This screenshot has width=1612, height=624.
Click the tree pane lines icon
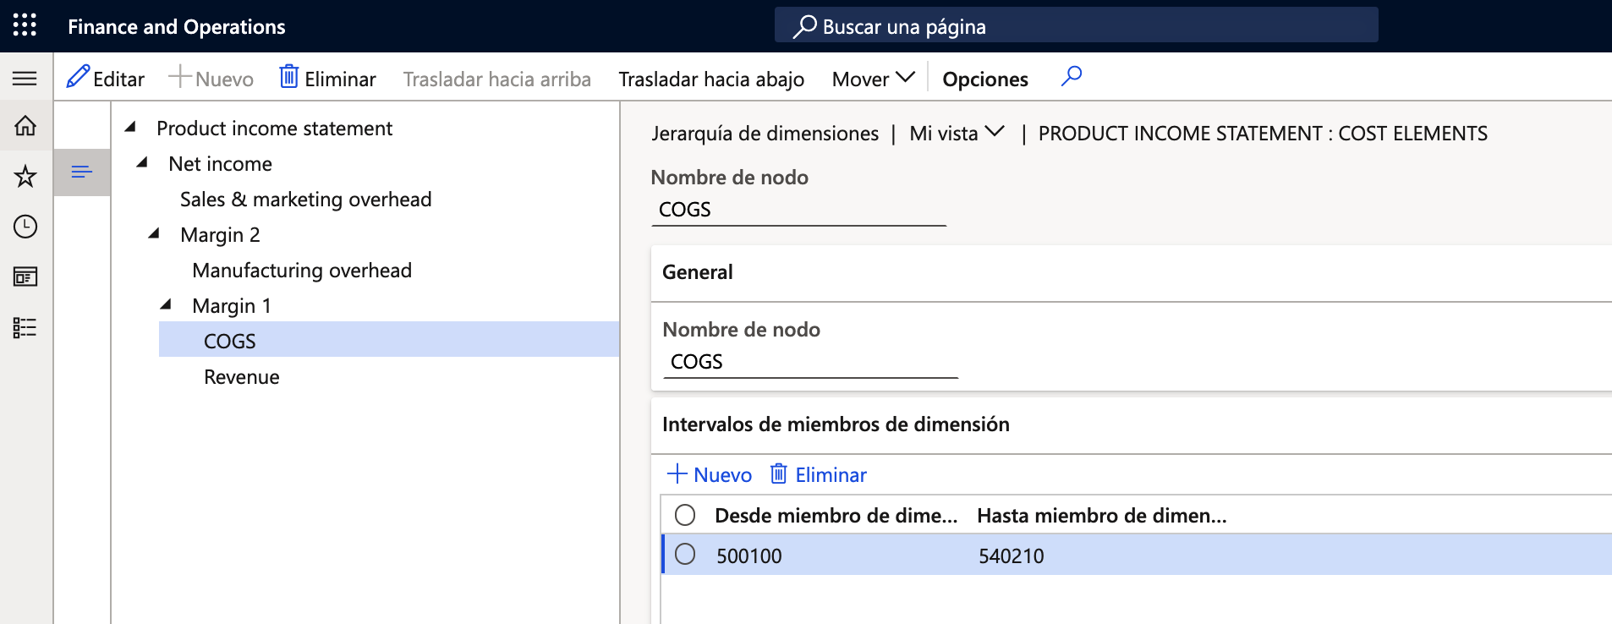point(82,172)
